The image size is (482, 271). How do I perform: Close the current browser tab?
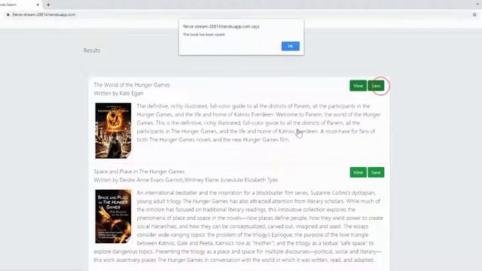coord(38,5)
